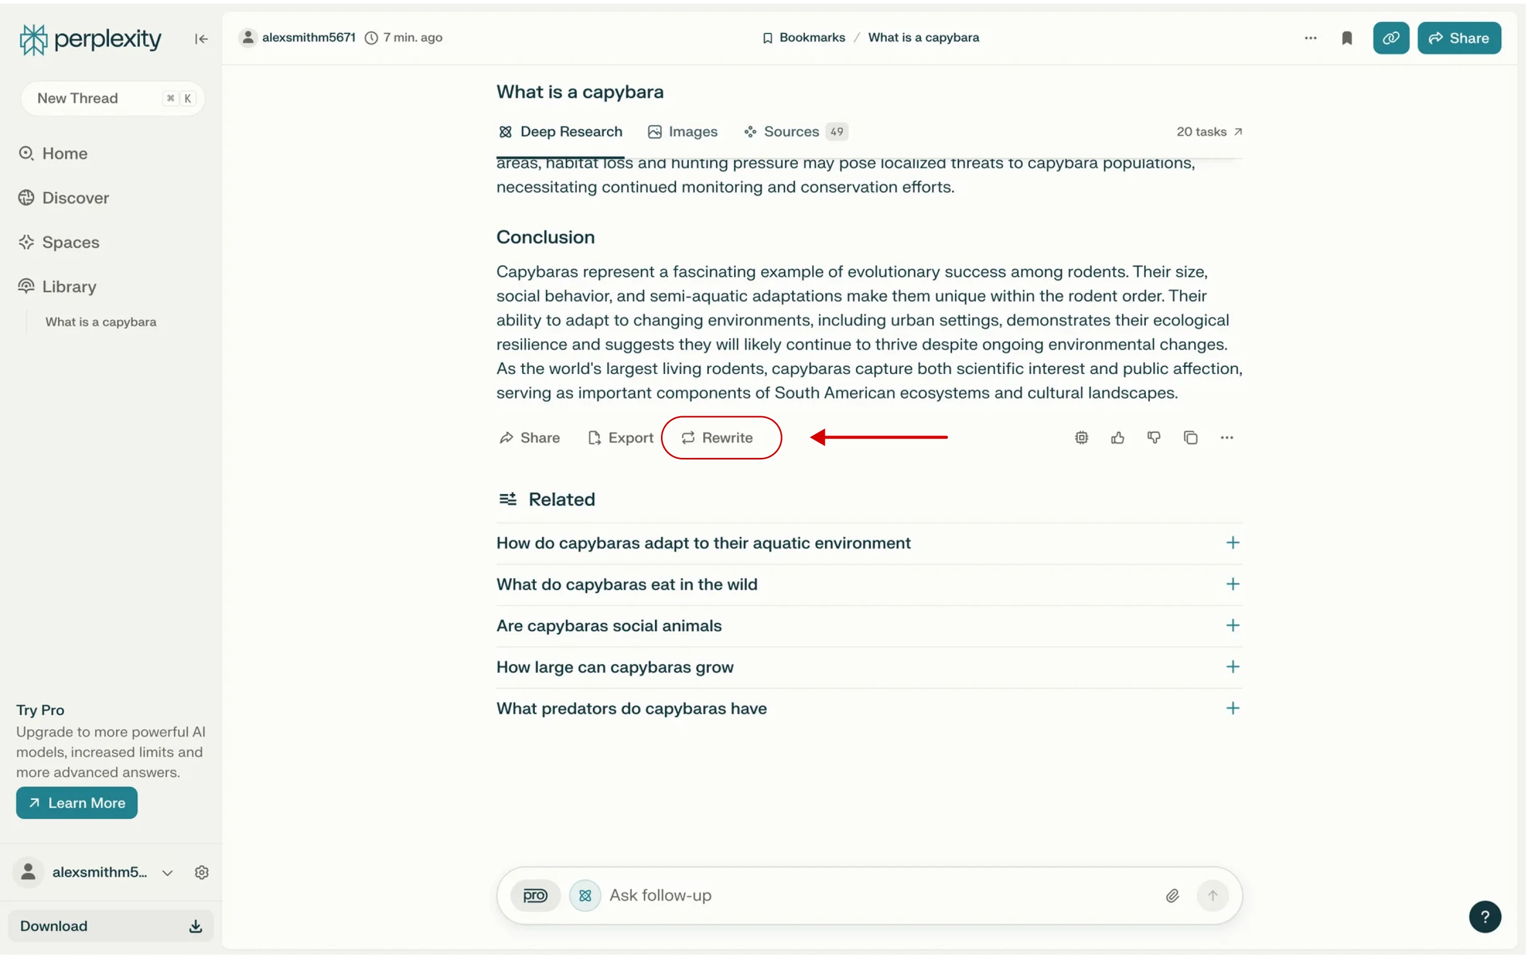The width and height of the screenshot is (1526, 955).
Task: Expand 'What do capybaras eat in the wild'
Action: coord(1233,584)
